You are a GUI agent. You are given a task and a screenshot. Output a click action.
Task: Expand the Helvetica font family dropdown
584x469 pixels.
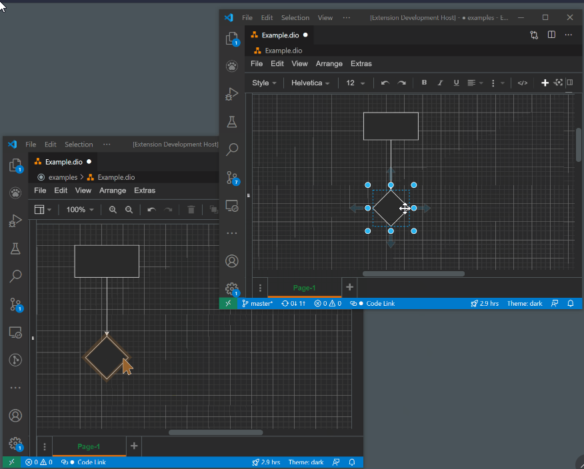[310, 83]
